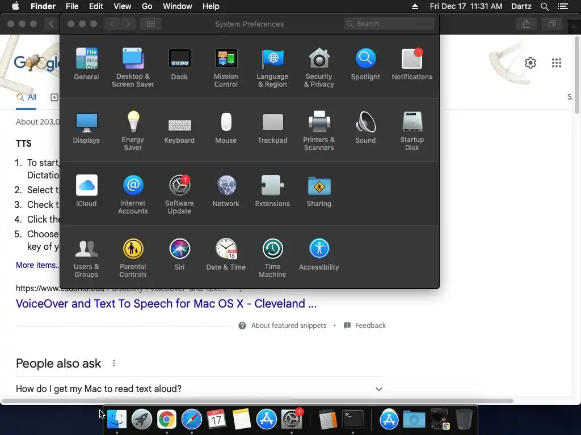Click the Dartz user name in menu bar

[521, 6]
